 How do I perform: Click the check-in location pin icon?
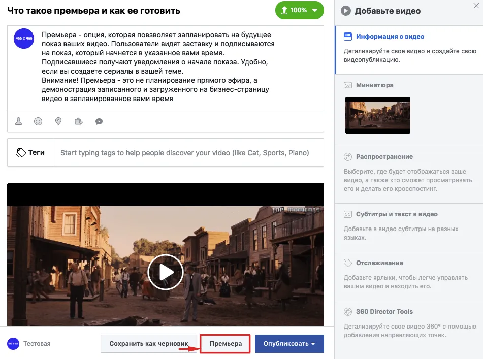58,121
